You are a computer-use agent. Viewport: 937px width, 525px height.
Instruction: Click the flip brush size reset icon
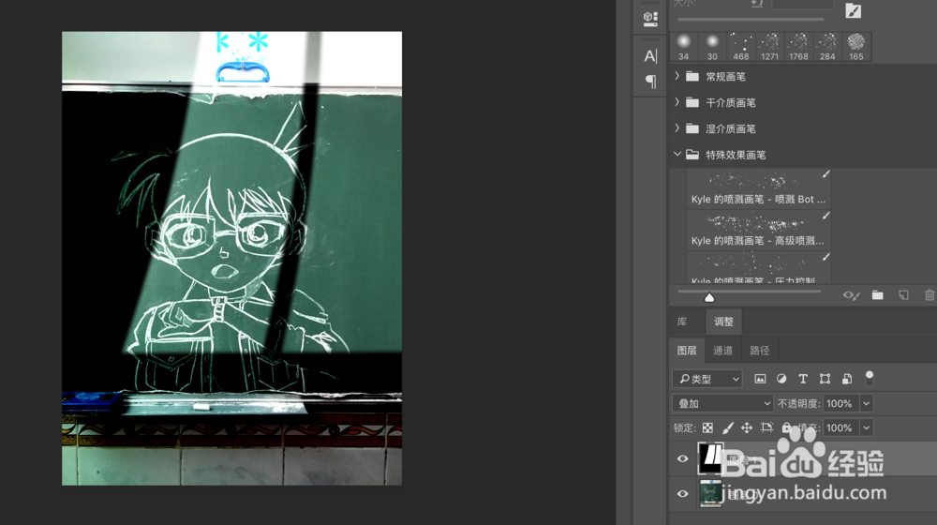pyautogui.click(x=756, y=4)
